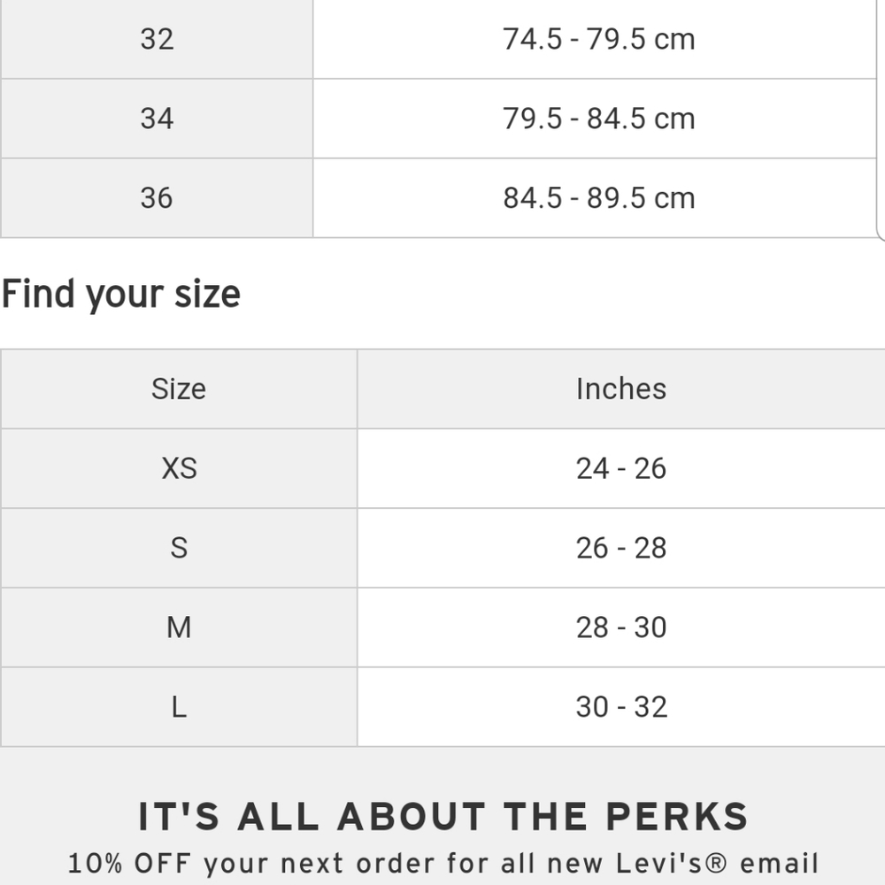Select the L size cell
Screen dimensions: 885x885
pos(179,706)
